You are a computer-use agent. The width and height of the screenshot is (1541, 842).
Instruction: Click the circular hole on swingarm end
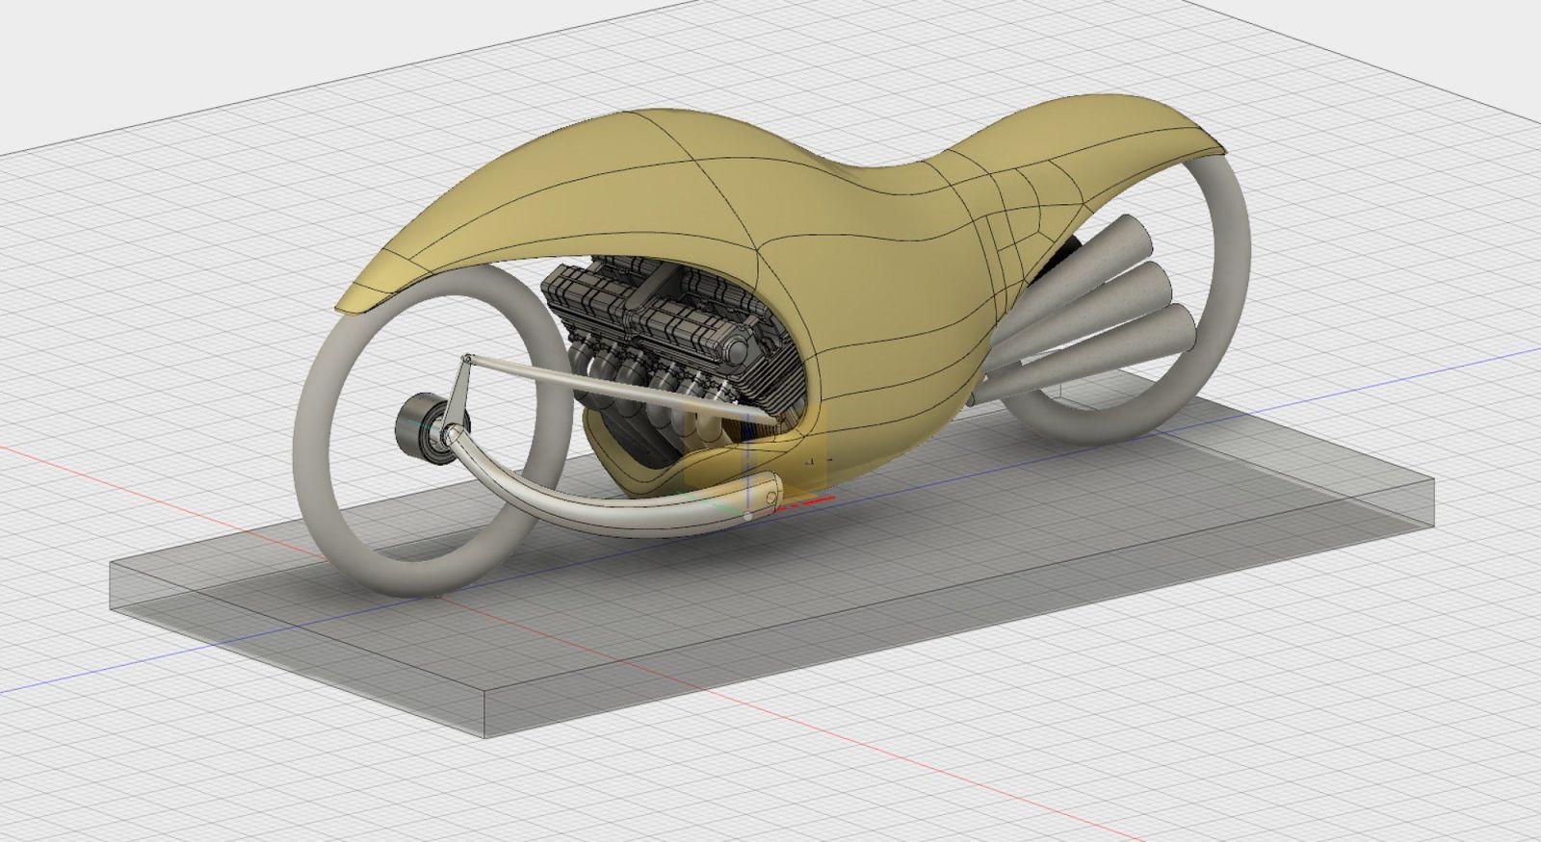pos(770,496)
